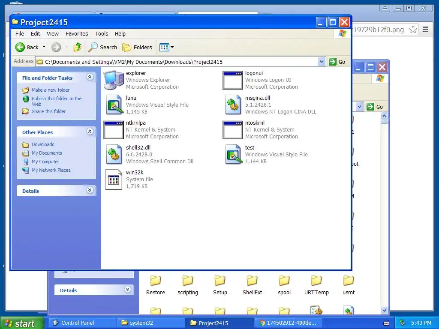Open Chrome hamburger menu icon
Viewport: 439px width, 329px height.
tap(426, 30)
